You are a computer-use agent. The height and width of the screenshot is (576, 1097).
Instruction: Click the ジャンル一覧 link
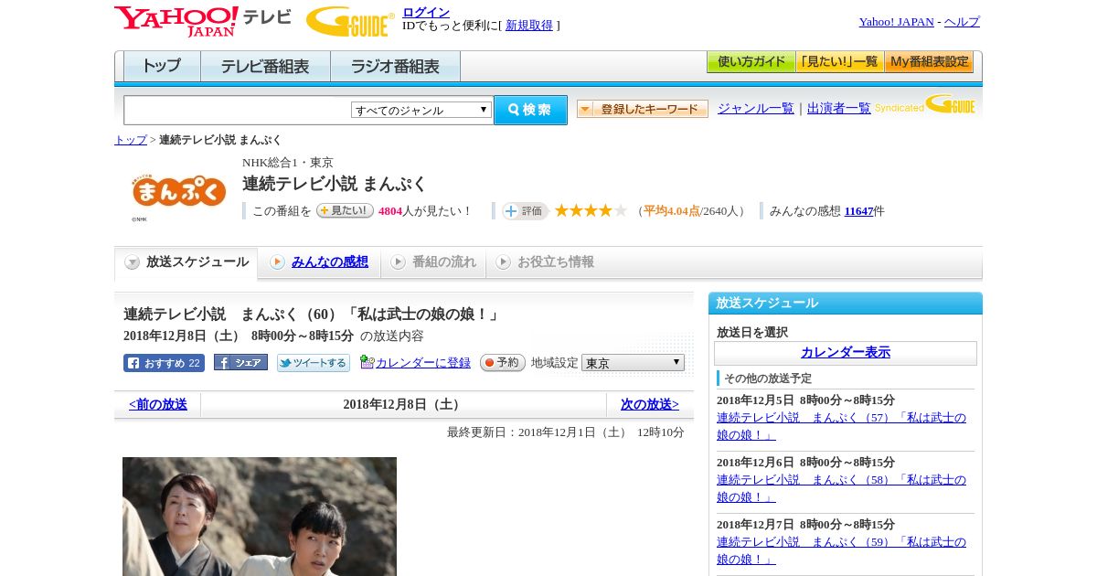(x=756, y=109)
